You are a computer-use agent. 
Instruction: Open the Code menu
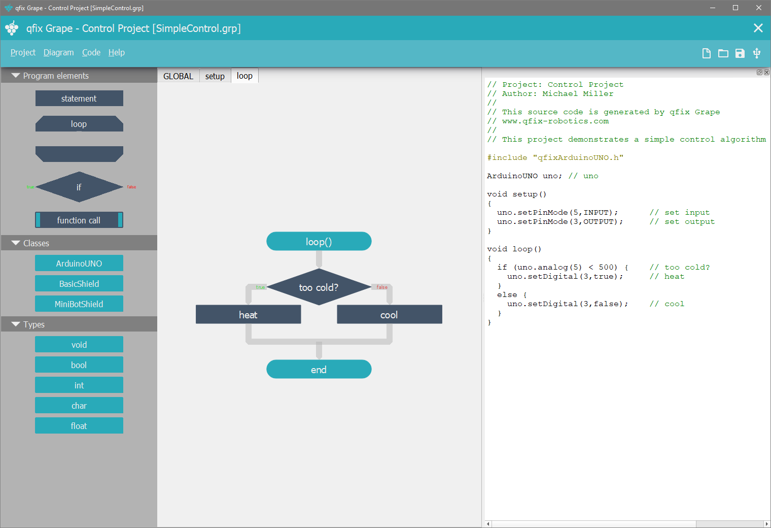click(91, 52)
